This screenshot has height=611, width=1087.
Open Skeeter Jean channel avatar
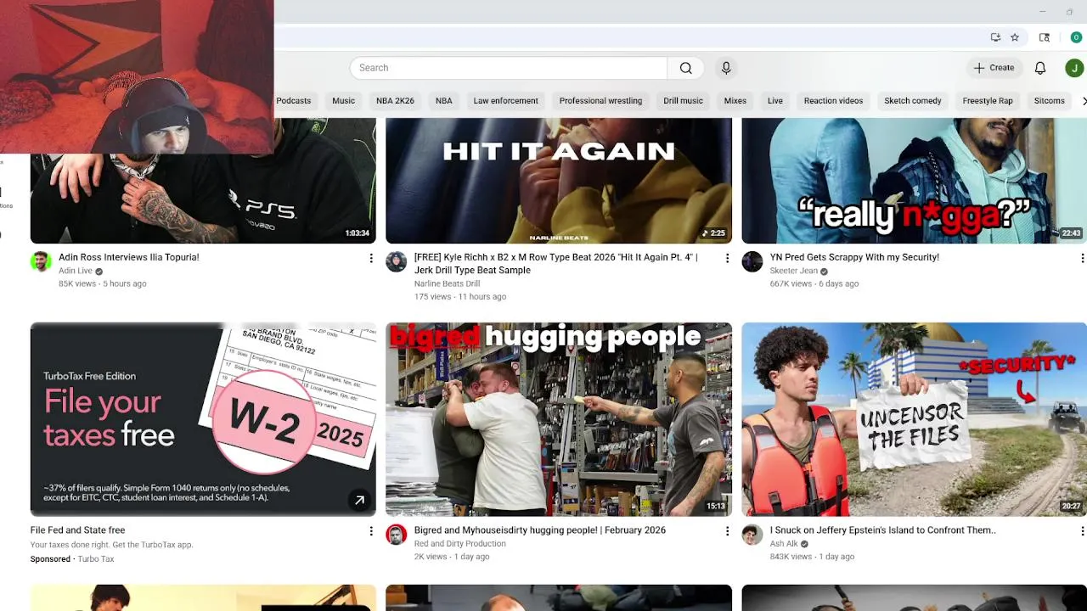(752, 261)
